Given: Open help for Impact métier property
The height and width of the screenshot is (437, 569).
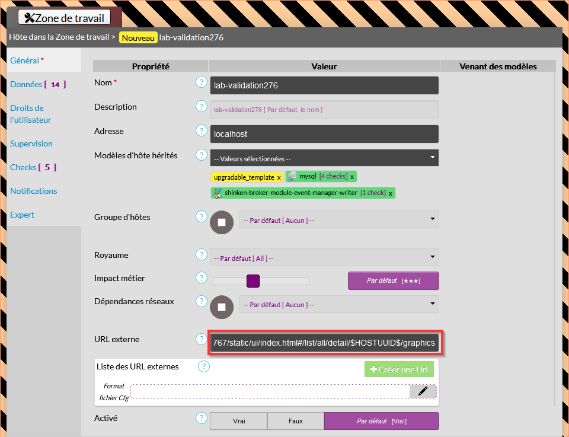Looking at the screenshot, I should (201, 278).
